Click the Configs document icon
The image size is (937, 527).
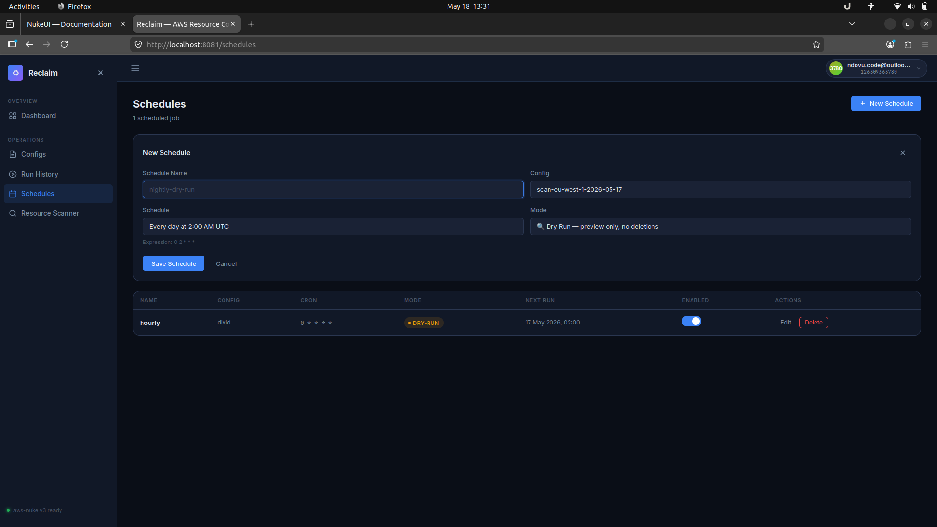[x=13, y=154]
